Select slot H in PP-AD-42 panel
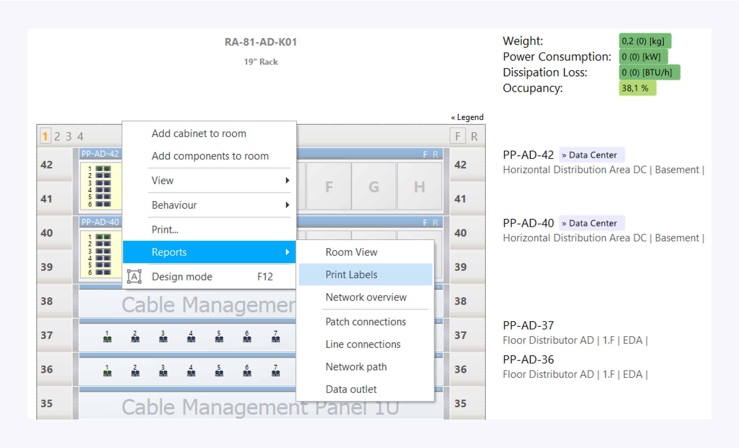The height and width of the screenshot is (448, 739). point(419,187)
